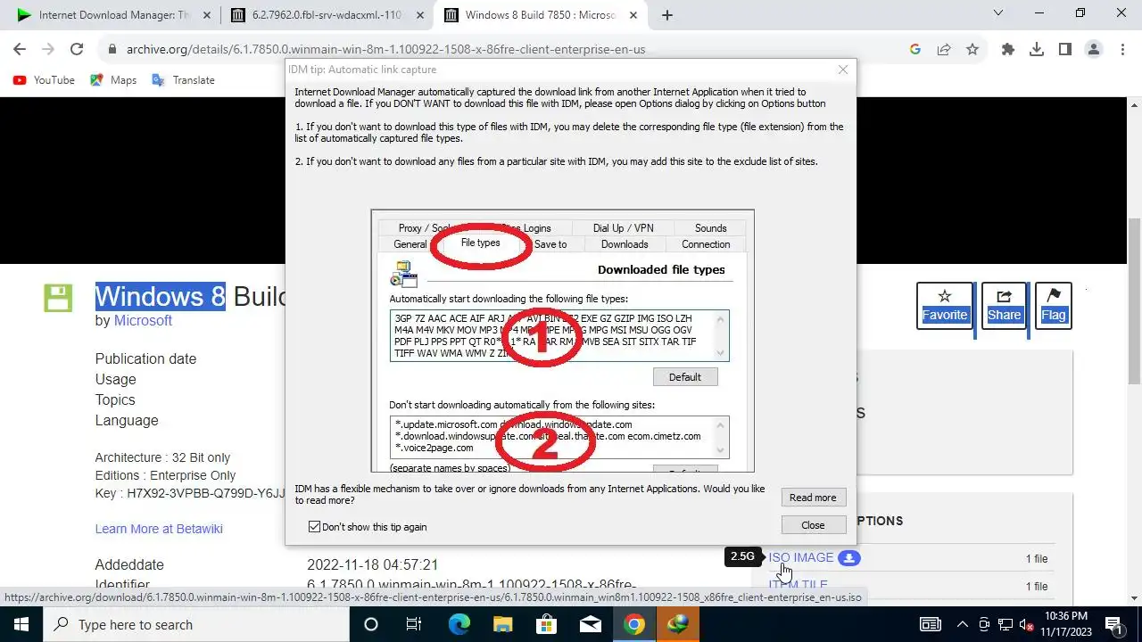Open Maps bookmark
The width and height of the screenshot is (1142, 642).
pyautogui.click(x=113, y=80)
